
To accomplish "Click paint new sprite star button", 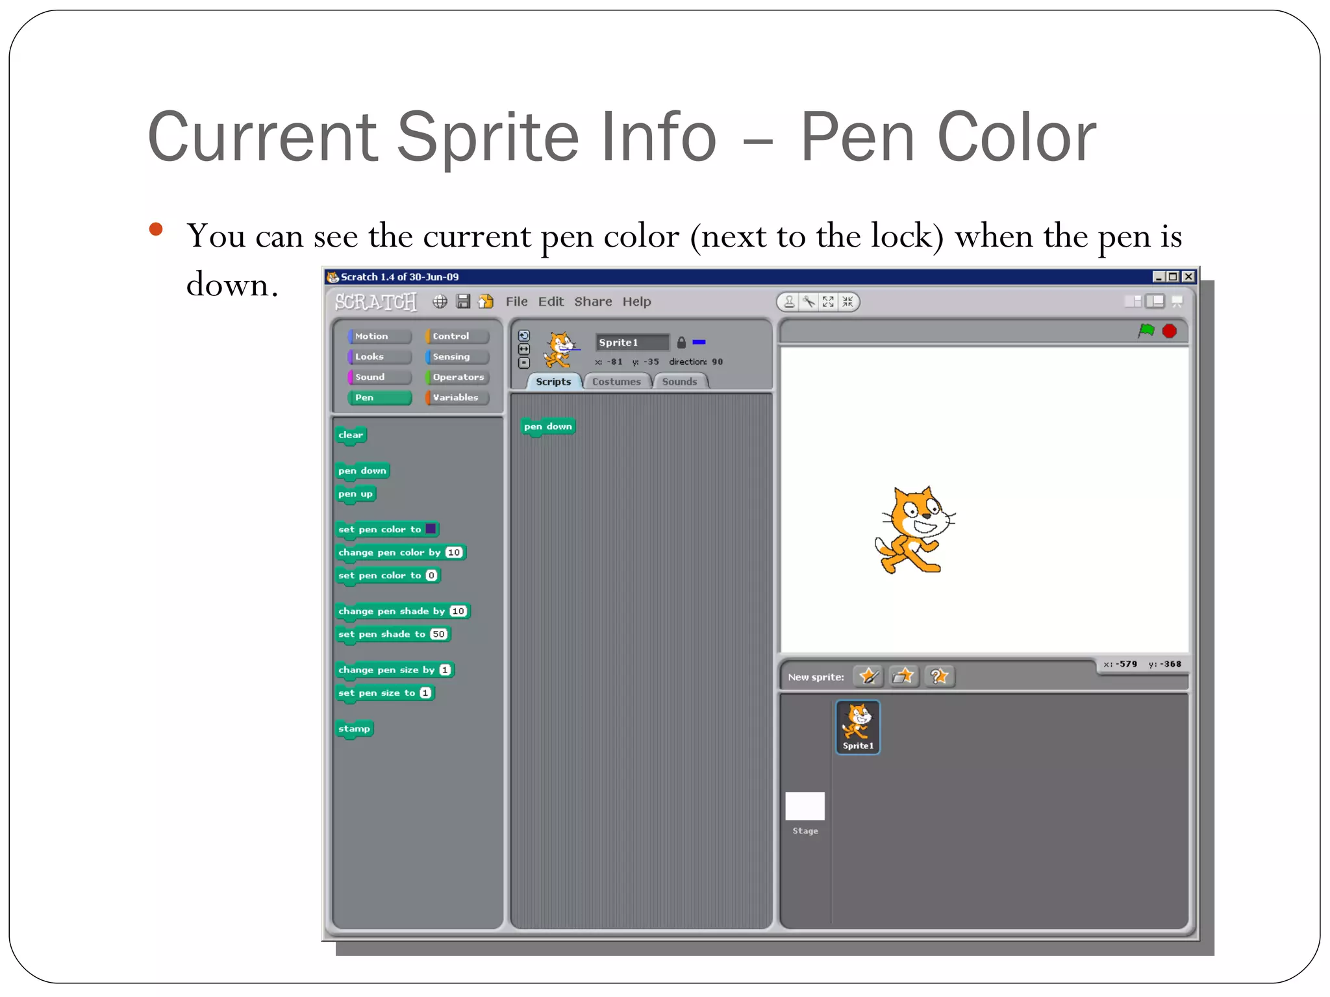I will 868,676.
